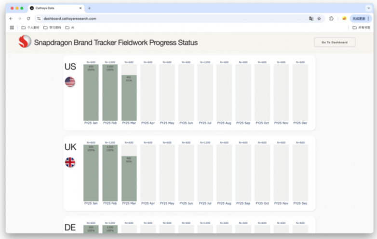This screenshot has height=239, width=377.
Task: Close the Cathaya Data tab
Action: click(80, 8)
